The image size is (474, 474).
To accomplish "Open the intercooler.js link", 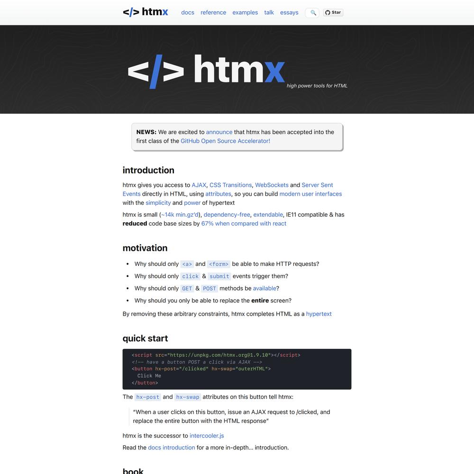I will click(207, 436).
